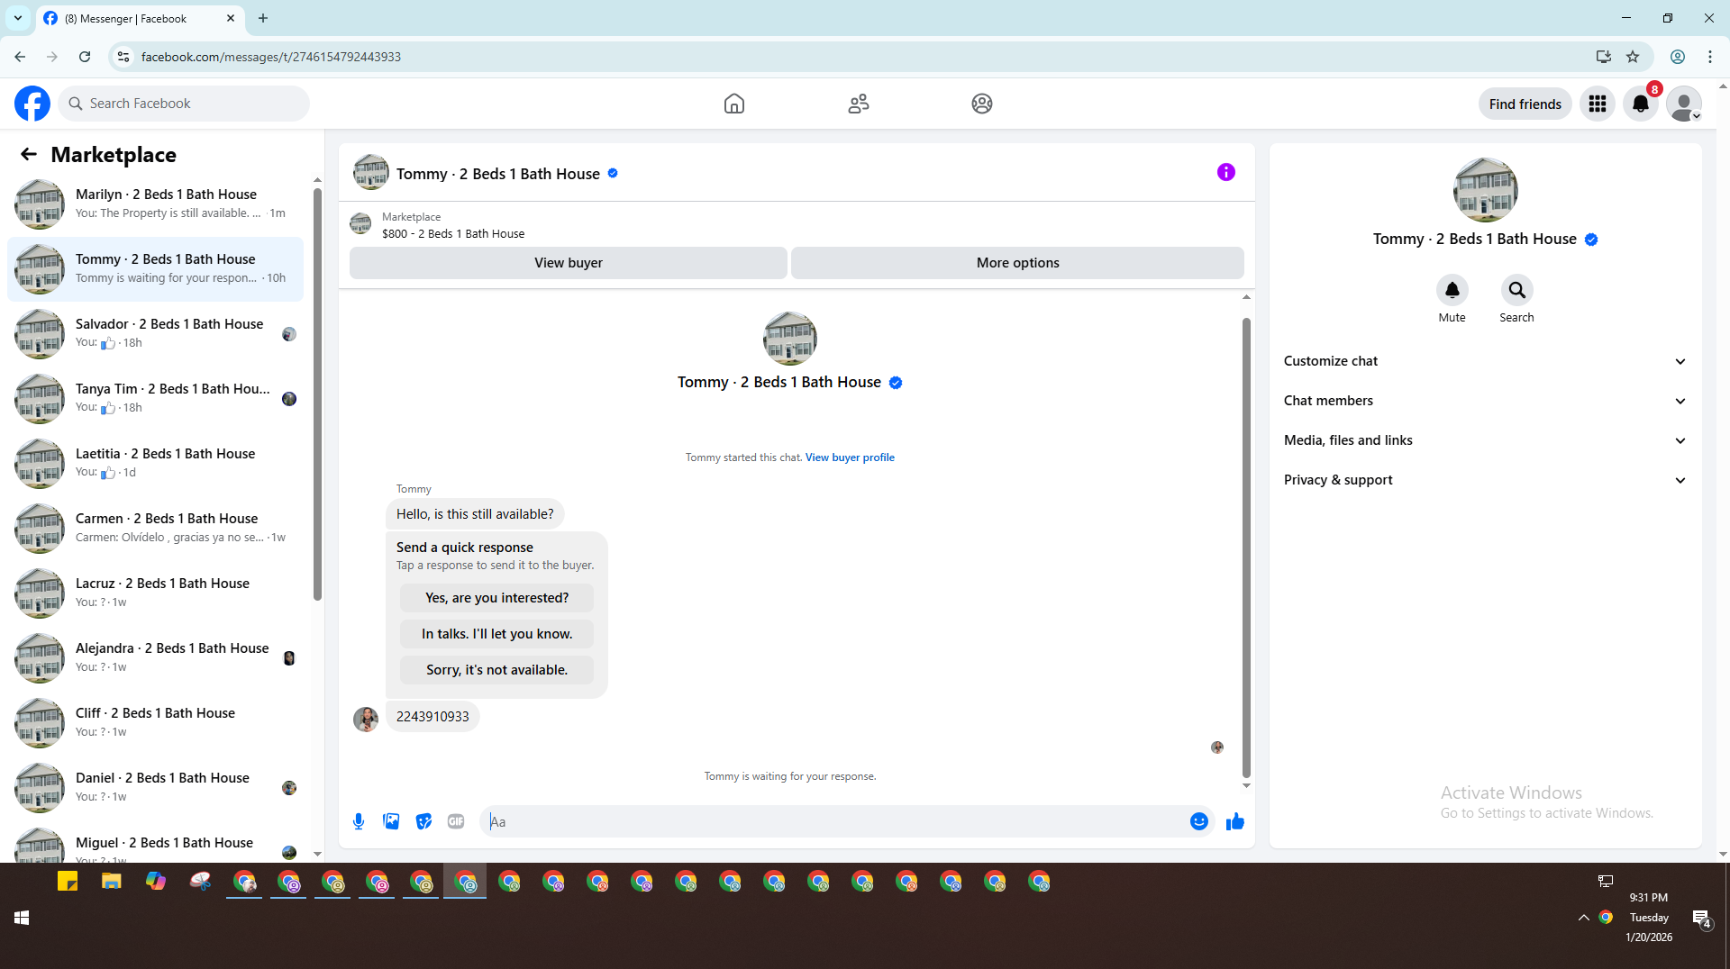The width and height of the screenshot is (1730, 969).
Task: Reload the page with browser refresh button
Action: tap(85, 57)
